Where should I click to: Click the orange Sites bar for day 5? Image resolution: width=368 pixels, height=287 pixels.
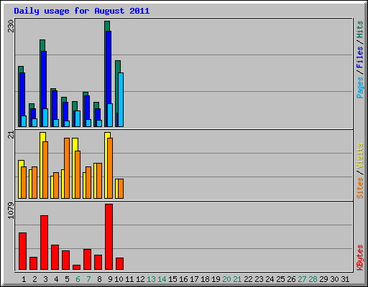click(67, 168)
